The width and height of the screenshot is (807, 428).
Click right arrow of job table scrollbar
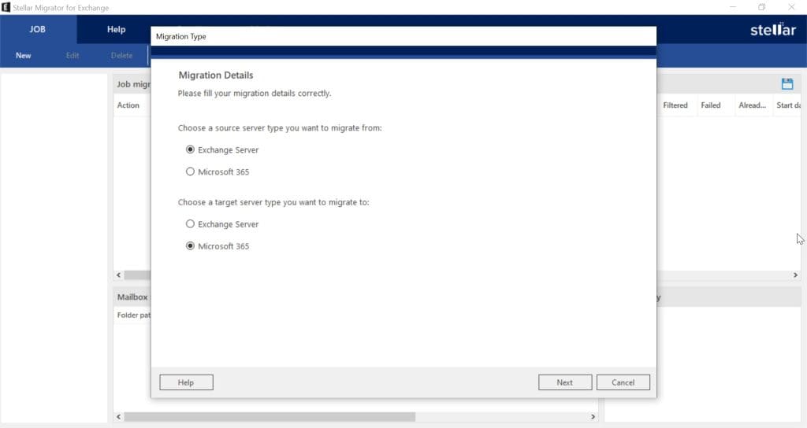pos(795,275)
